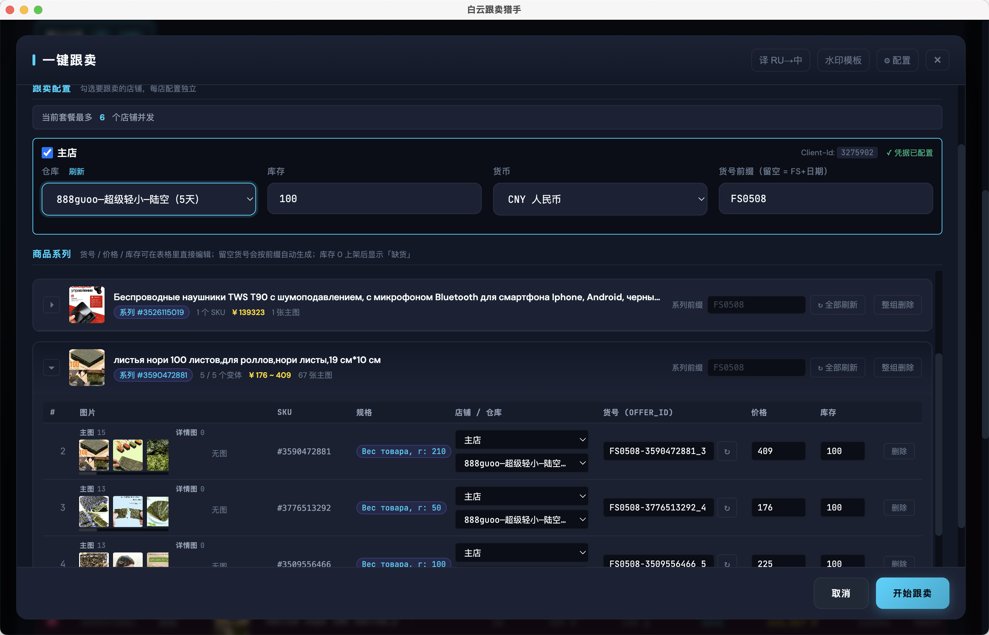Open the warehouse dropdown for SKU #3590472881
The image size is (989, 635).
(522, 463)
